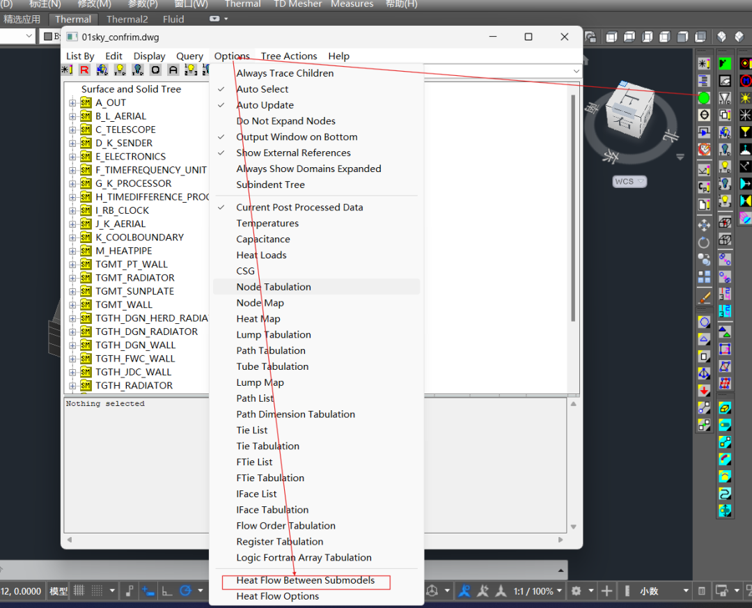This screenshot has height=608, width=752.
Task: Enable Always Trace Children option
Action: (x=285, y=73)
